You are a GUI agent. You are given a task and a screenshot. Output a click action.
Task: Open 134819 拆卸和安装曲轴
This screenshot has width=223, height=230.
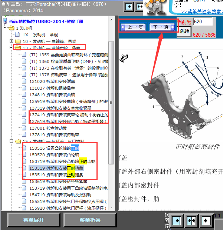tap(52, 95)
